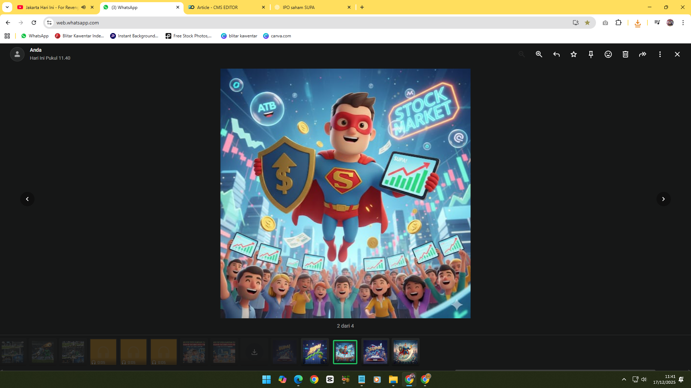Launch Copilot from the taskbar

(x=283, y=379)
